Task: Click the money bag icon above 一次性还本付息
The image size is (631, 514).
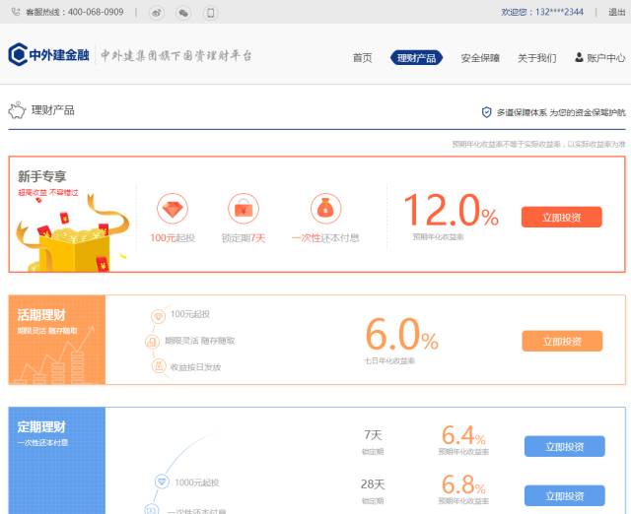Action: (325, 209)
